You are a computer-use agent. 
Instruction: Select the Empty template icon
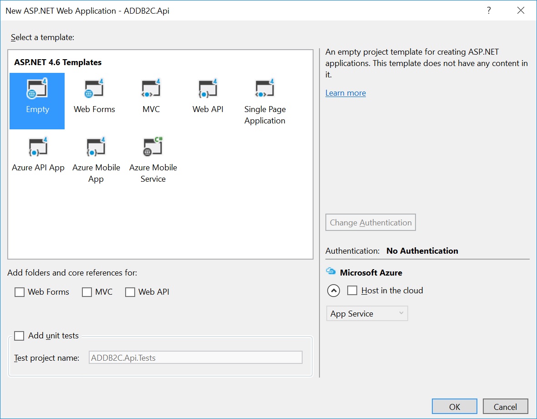[37, 89]
